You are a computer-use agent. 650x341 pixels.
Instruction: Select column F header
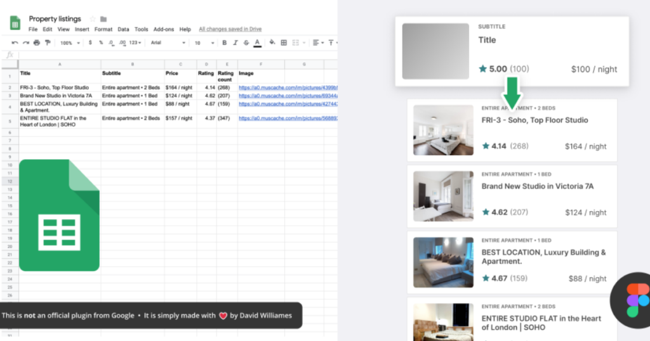(x=261, y=64)
